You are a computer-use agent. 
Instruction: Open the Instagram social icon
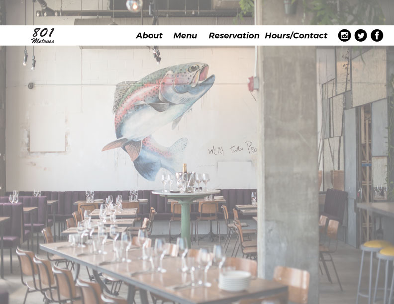click(344, 35)
